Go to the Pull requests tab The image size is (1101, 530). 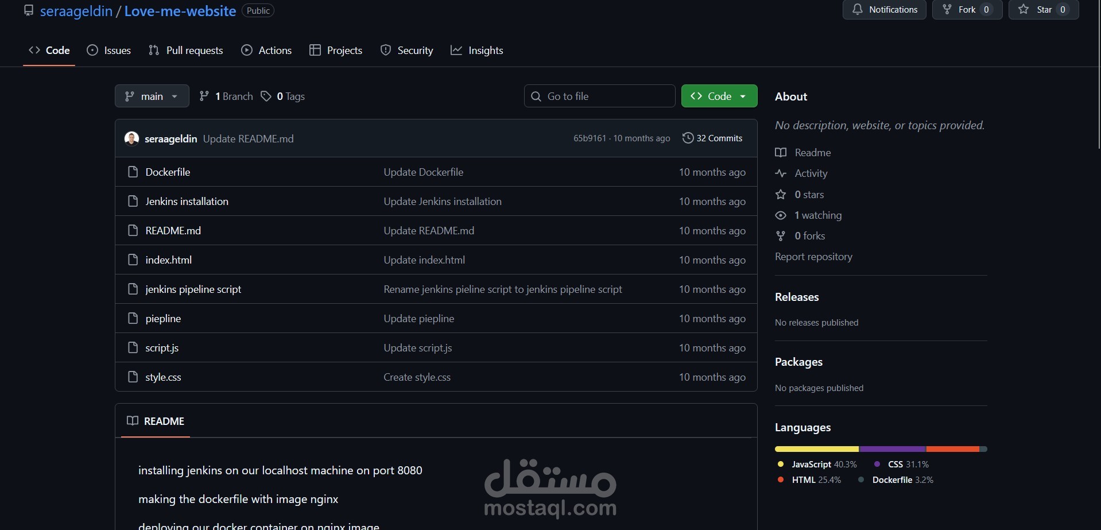(x=185, y=51)
